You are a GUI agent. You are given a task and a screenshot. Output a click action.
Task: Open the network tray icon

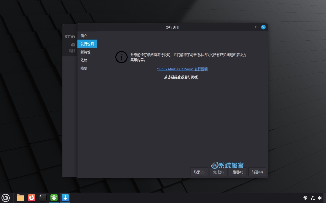coord(313,198)
